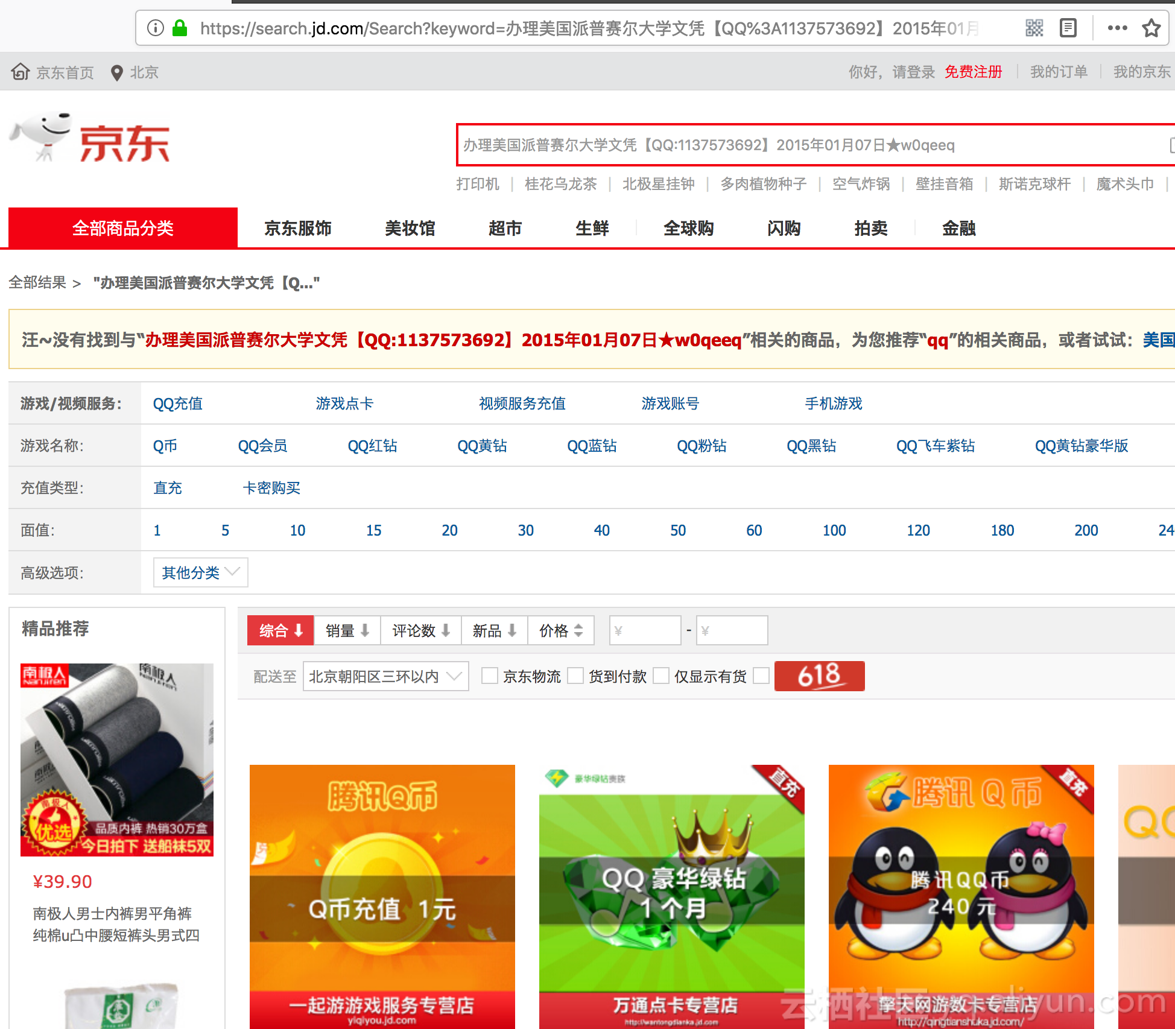Click the maximum price input field
1175x1029 pixels.
(x=732, y=631)
